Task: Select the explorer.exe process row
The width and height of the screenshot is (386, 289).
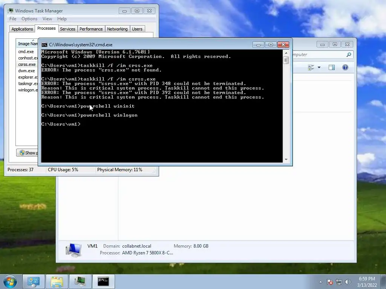Action: coord(27,77)
